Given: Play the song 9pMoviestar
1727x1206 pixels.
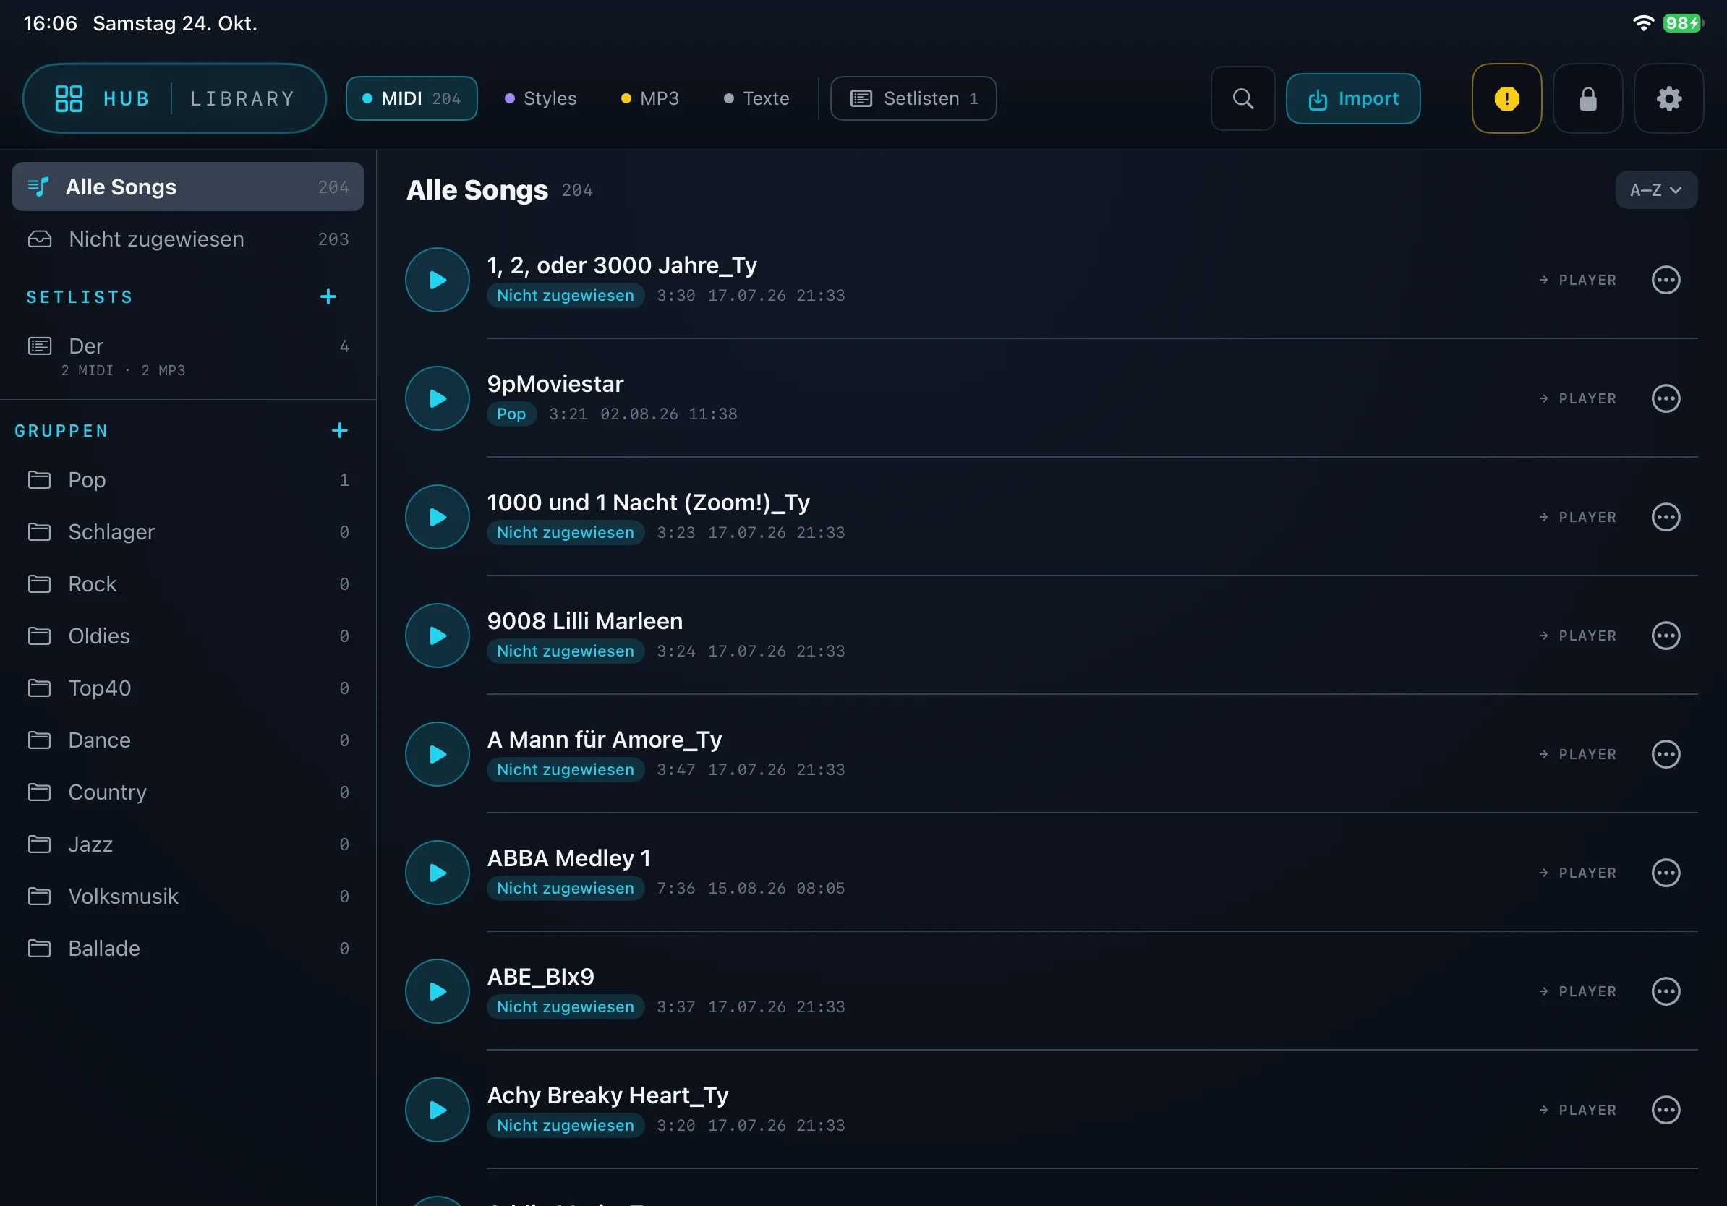Looking at the screenshot, I should (437, 398).
